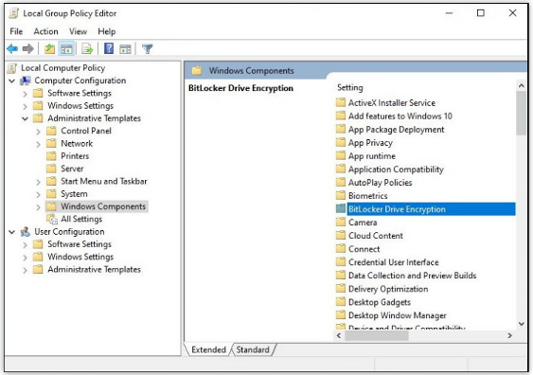The height and width of the screenshot is (375, 533).
Task: Click the Printers folder icon in tree
Action: (51, 156)
